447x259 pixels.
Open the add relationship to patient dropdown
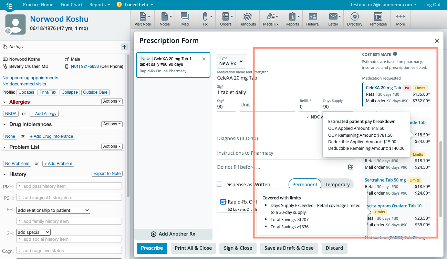tap(53, 210)
